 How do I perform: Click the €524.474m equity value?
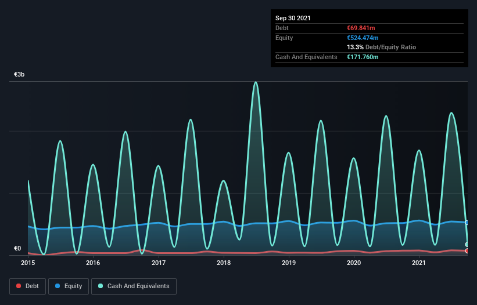[363, 38]
